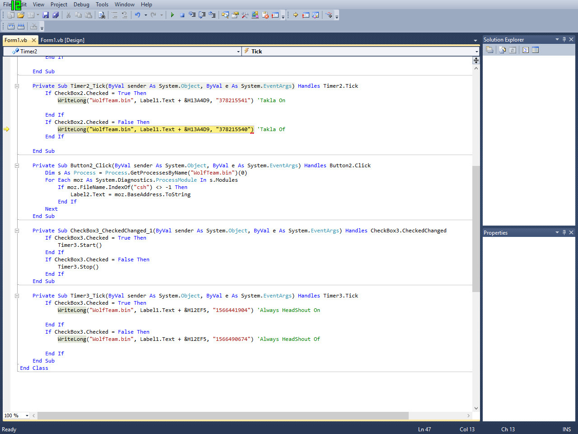Click the Step Into icon

[x=192, y=15]
